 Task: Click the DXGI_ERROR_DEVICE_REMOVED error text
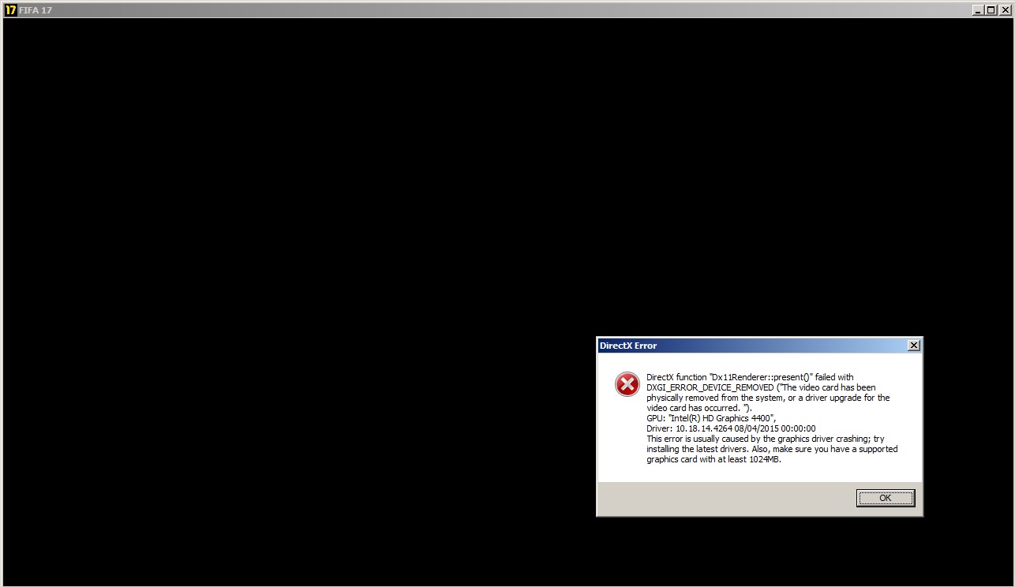(x=710, y=387)
